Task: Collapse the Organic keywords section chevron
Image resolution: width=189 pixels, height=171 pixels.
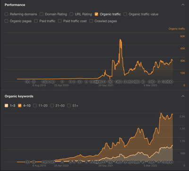Action: point(183,96)
